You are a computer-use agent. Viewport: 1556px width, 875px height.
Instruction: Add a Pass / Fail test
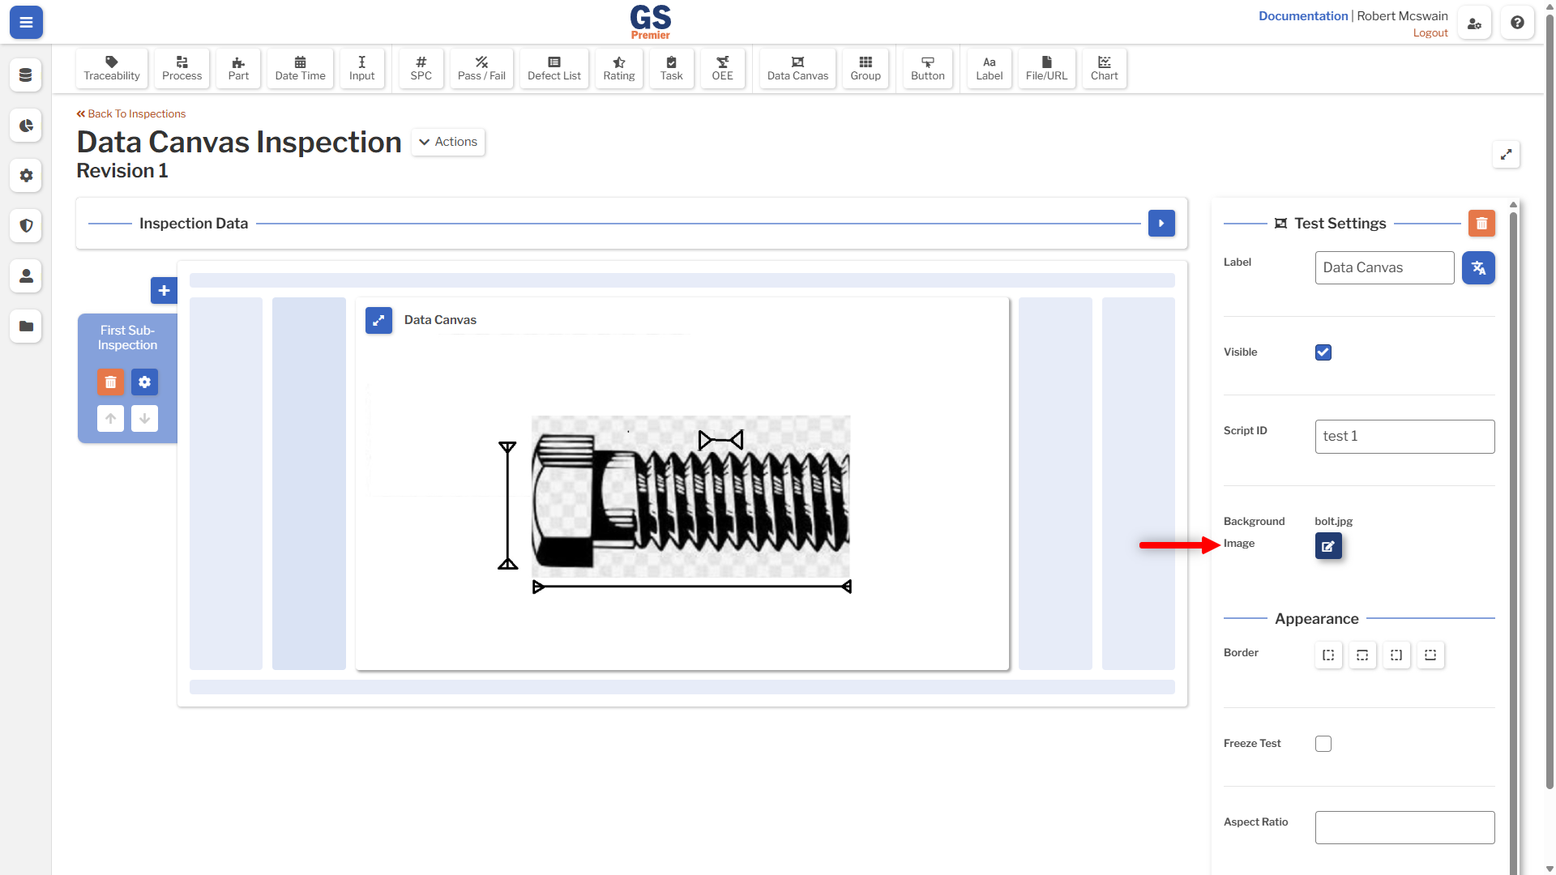click(481, 68)
